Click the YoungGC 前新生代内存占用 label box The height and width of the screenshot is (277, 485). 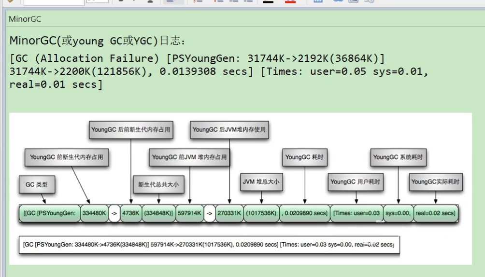click(67, 157)
